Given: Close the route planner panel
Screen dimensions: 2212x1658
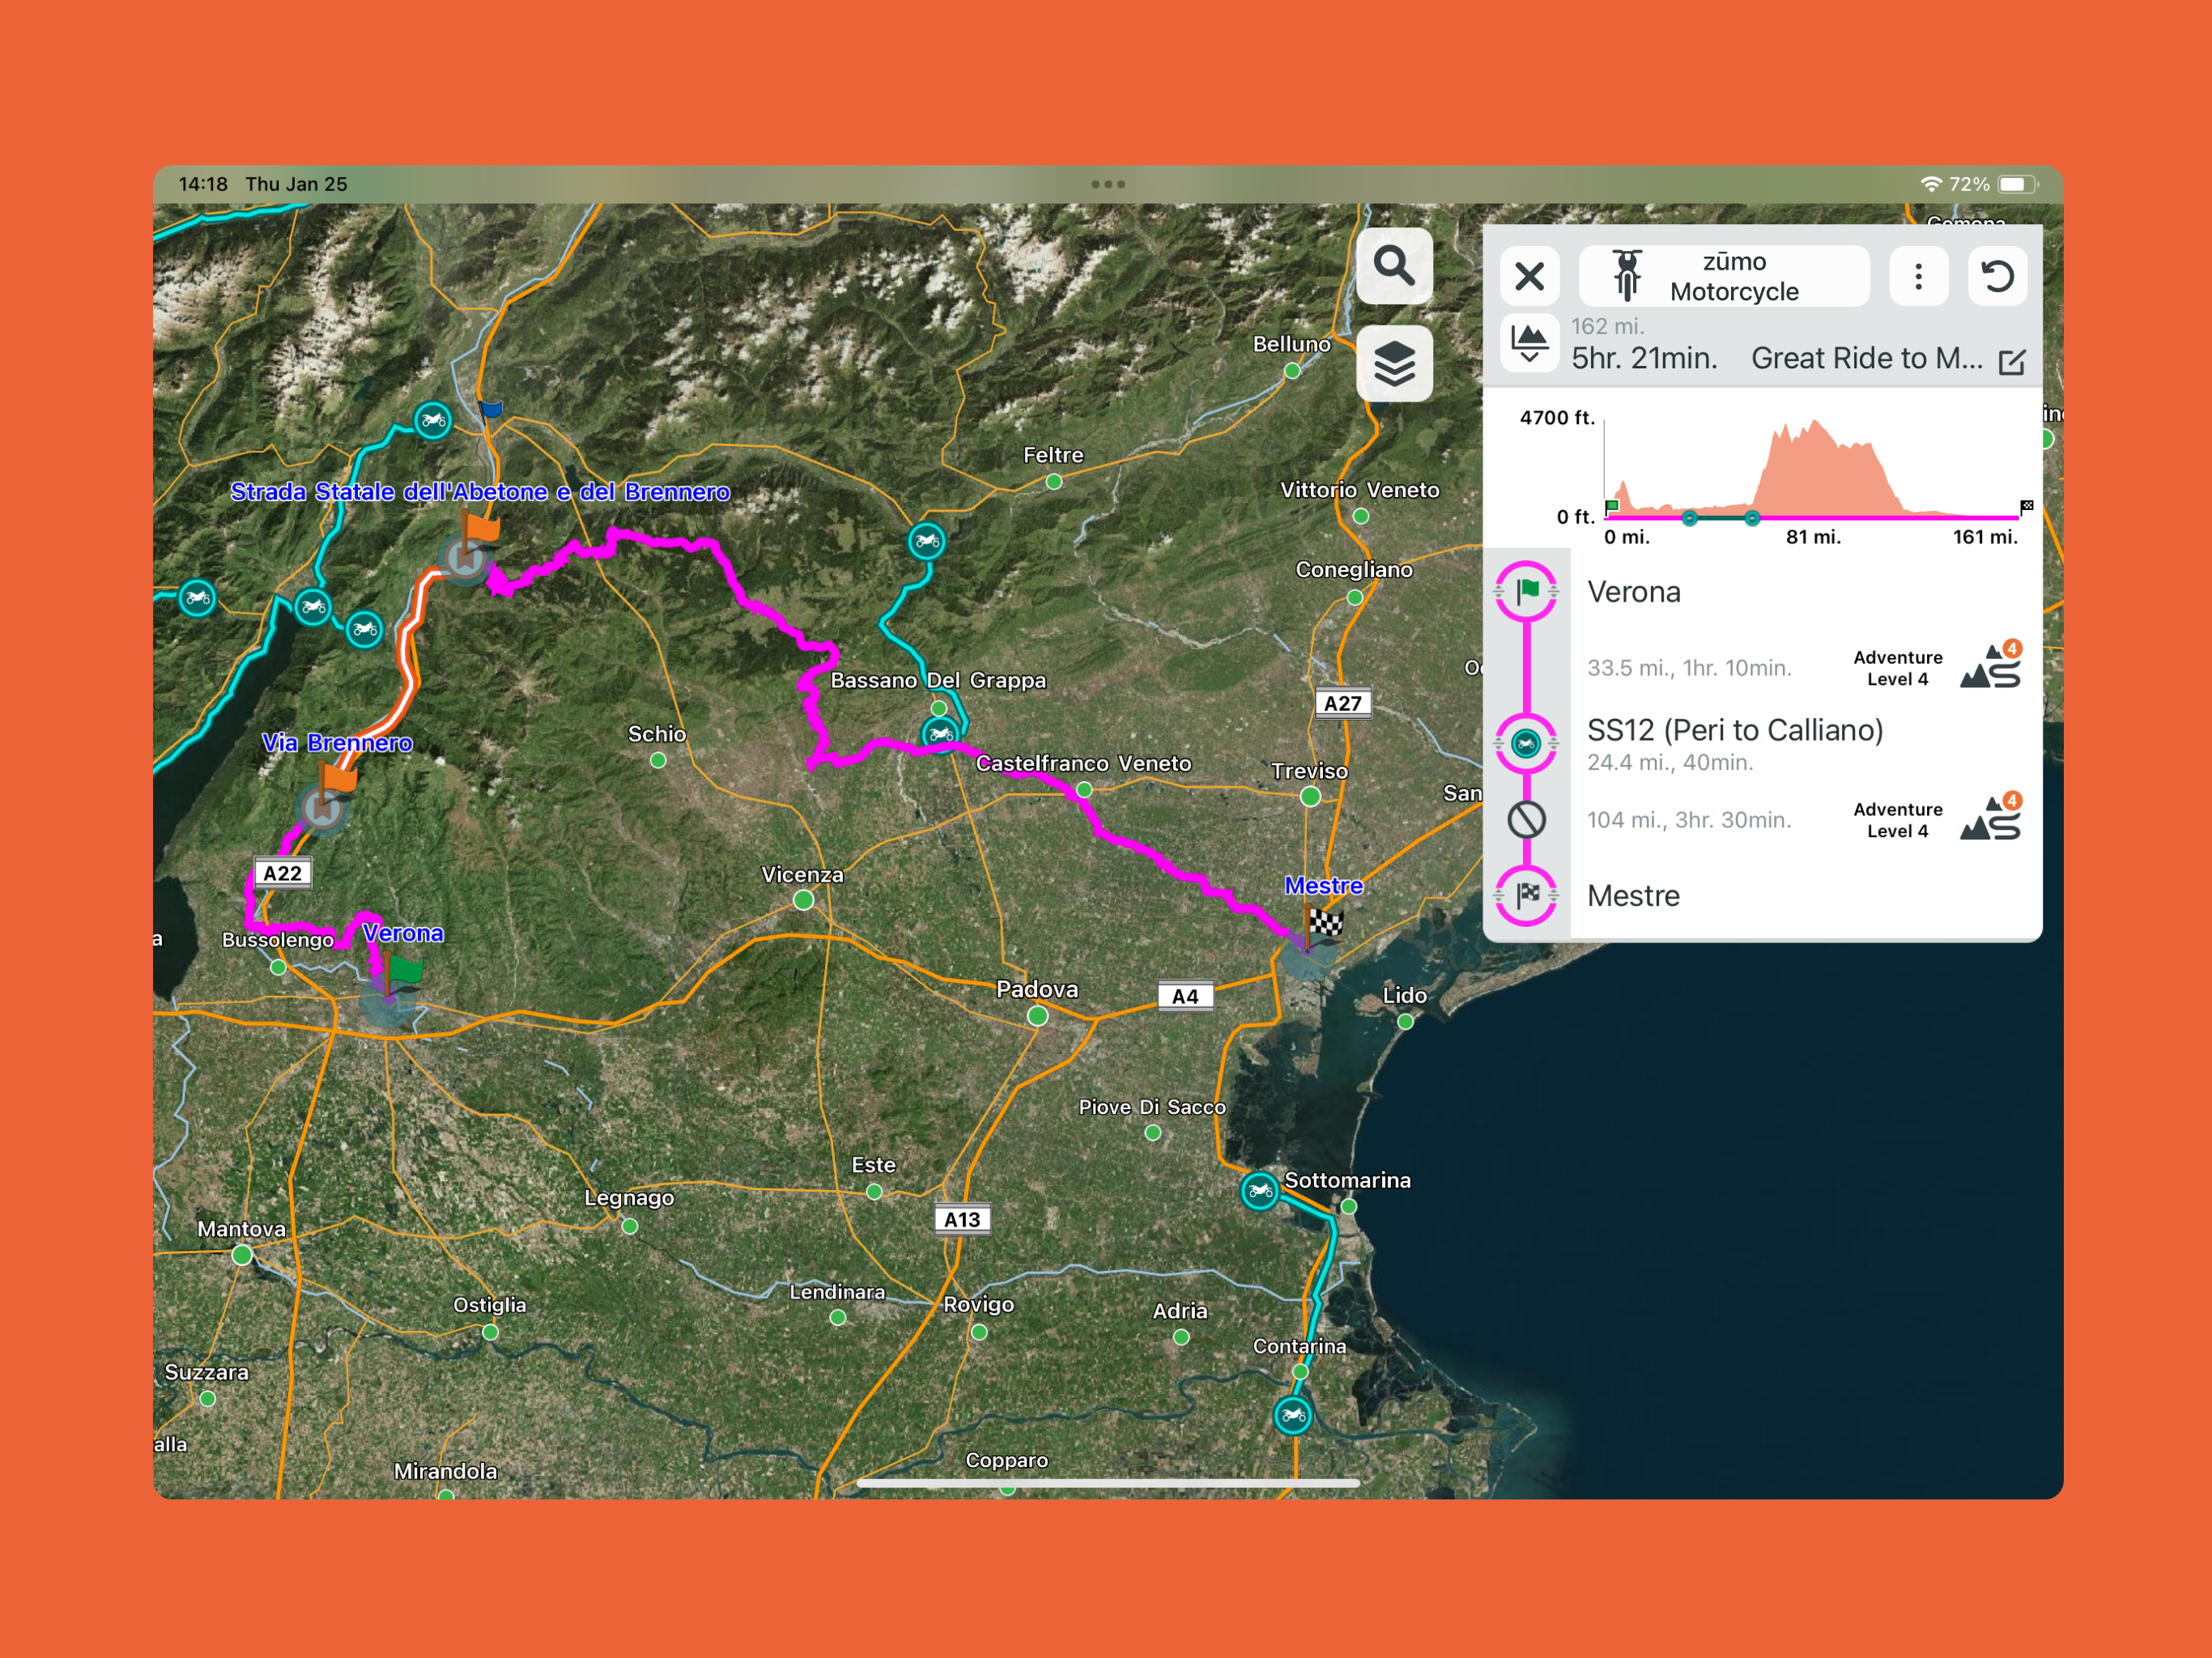Looking at the screenshot, I should coord(1529,276).
